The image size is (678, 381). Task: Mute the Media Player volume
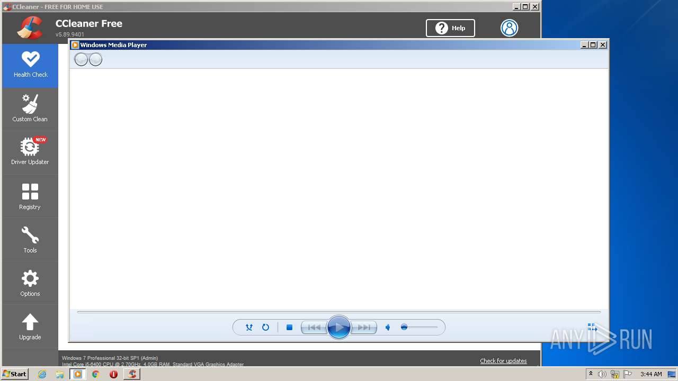(x=388, y=328)
